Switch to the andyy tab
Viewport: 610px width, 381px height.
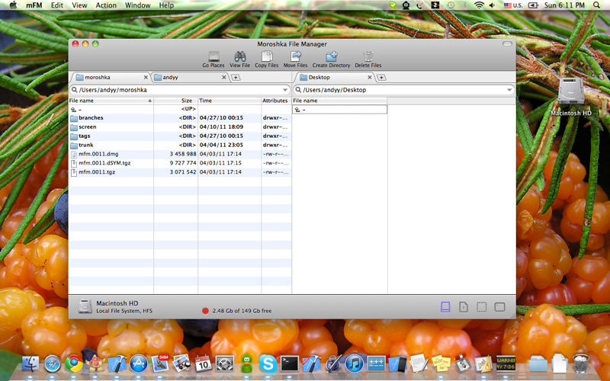click(x=185, y=77)
